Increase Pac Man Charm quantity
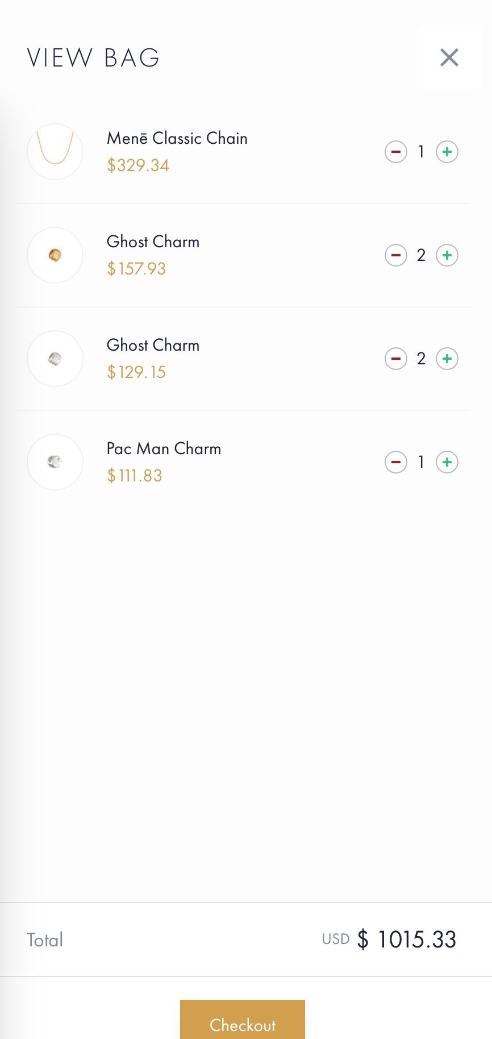 447,462
